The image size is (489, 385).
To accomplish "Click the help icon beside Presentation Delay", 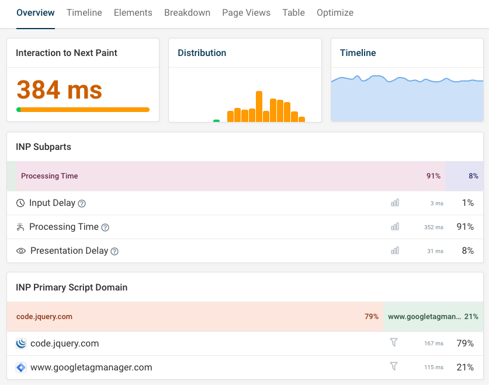I will tap(115, 251).
